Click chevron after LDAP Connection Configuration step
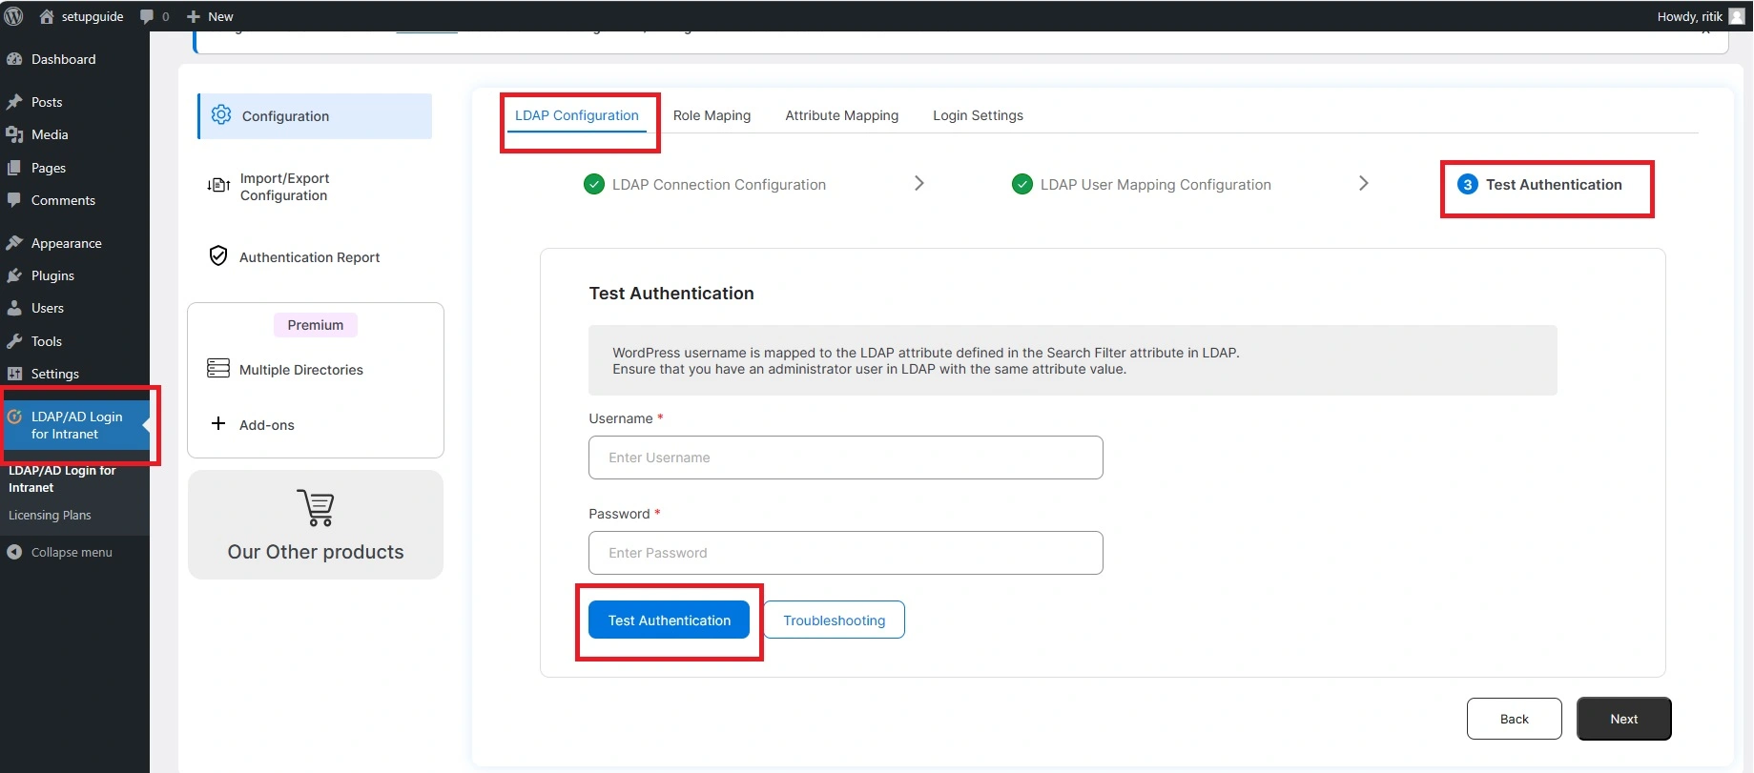Image resolution: width=1754 pixels, height=773 pixels. point(919,183)
